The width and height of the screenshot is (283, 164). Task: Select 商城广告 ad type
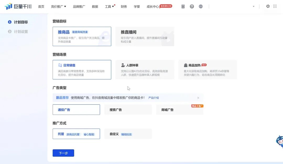(180, 110)
